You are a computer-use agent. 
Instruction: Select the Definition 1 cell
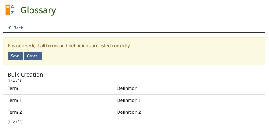129,100
